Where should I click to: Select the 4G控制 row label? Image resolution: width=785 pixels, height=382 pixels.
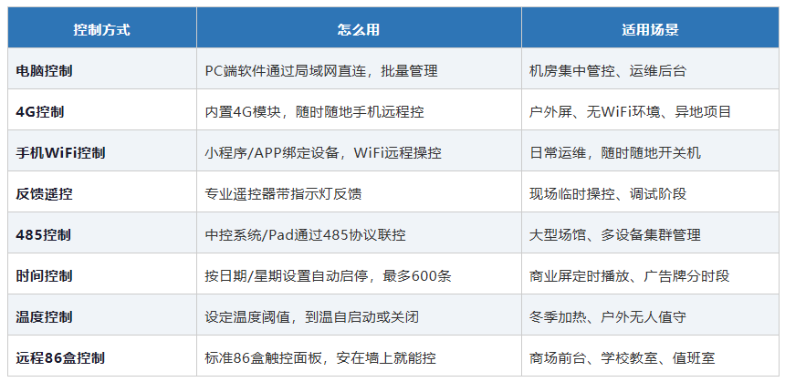click(40, 112)
